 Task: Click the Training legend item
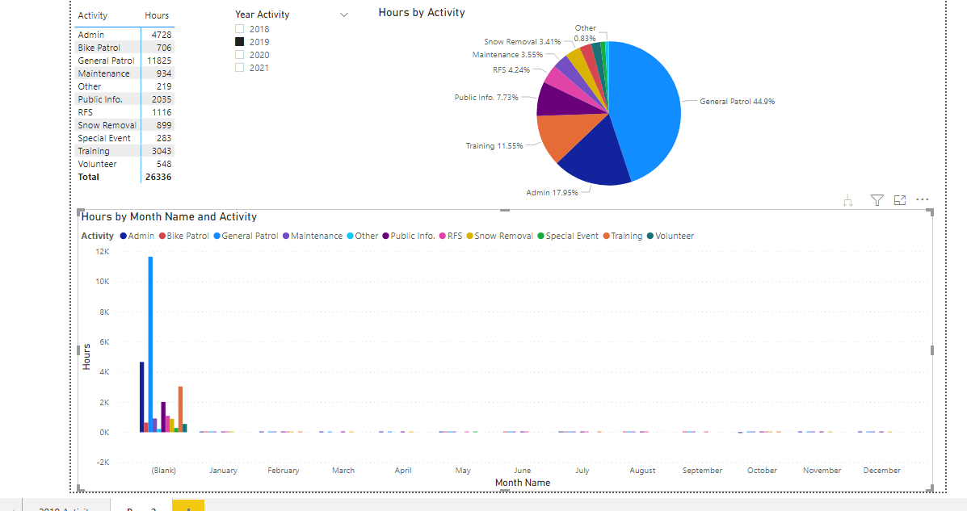623,236
